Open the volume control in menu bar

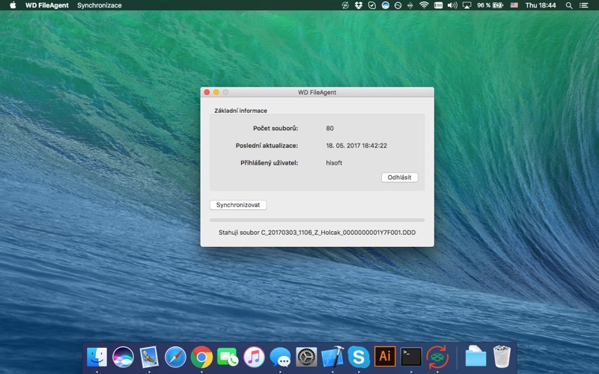(452, 5)
